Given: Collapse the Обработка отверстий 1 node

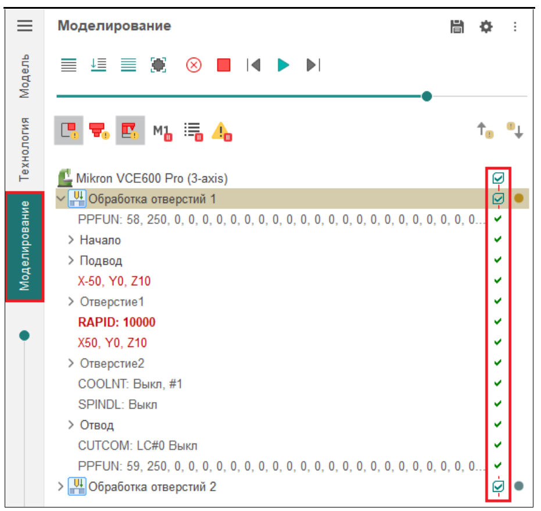Looking at the screenshot, I should click(61, 199).
